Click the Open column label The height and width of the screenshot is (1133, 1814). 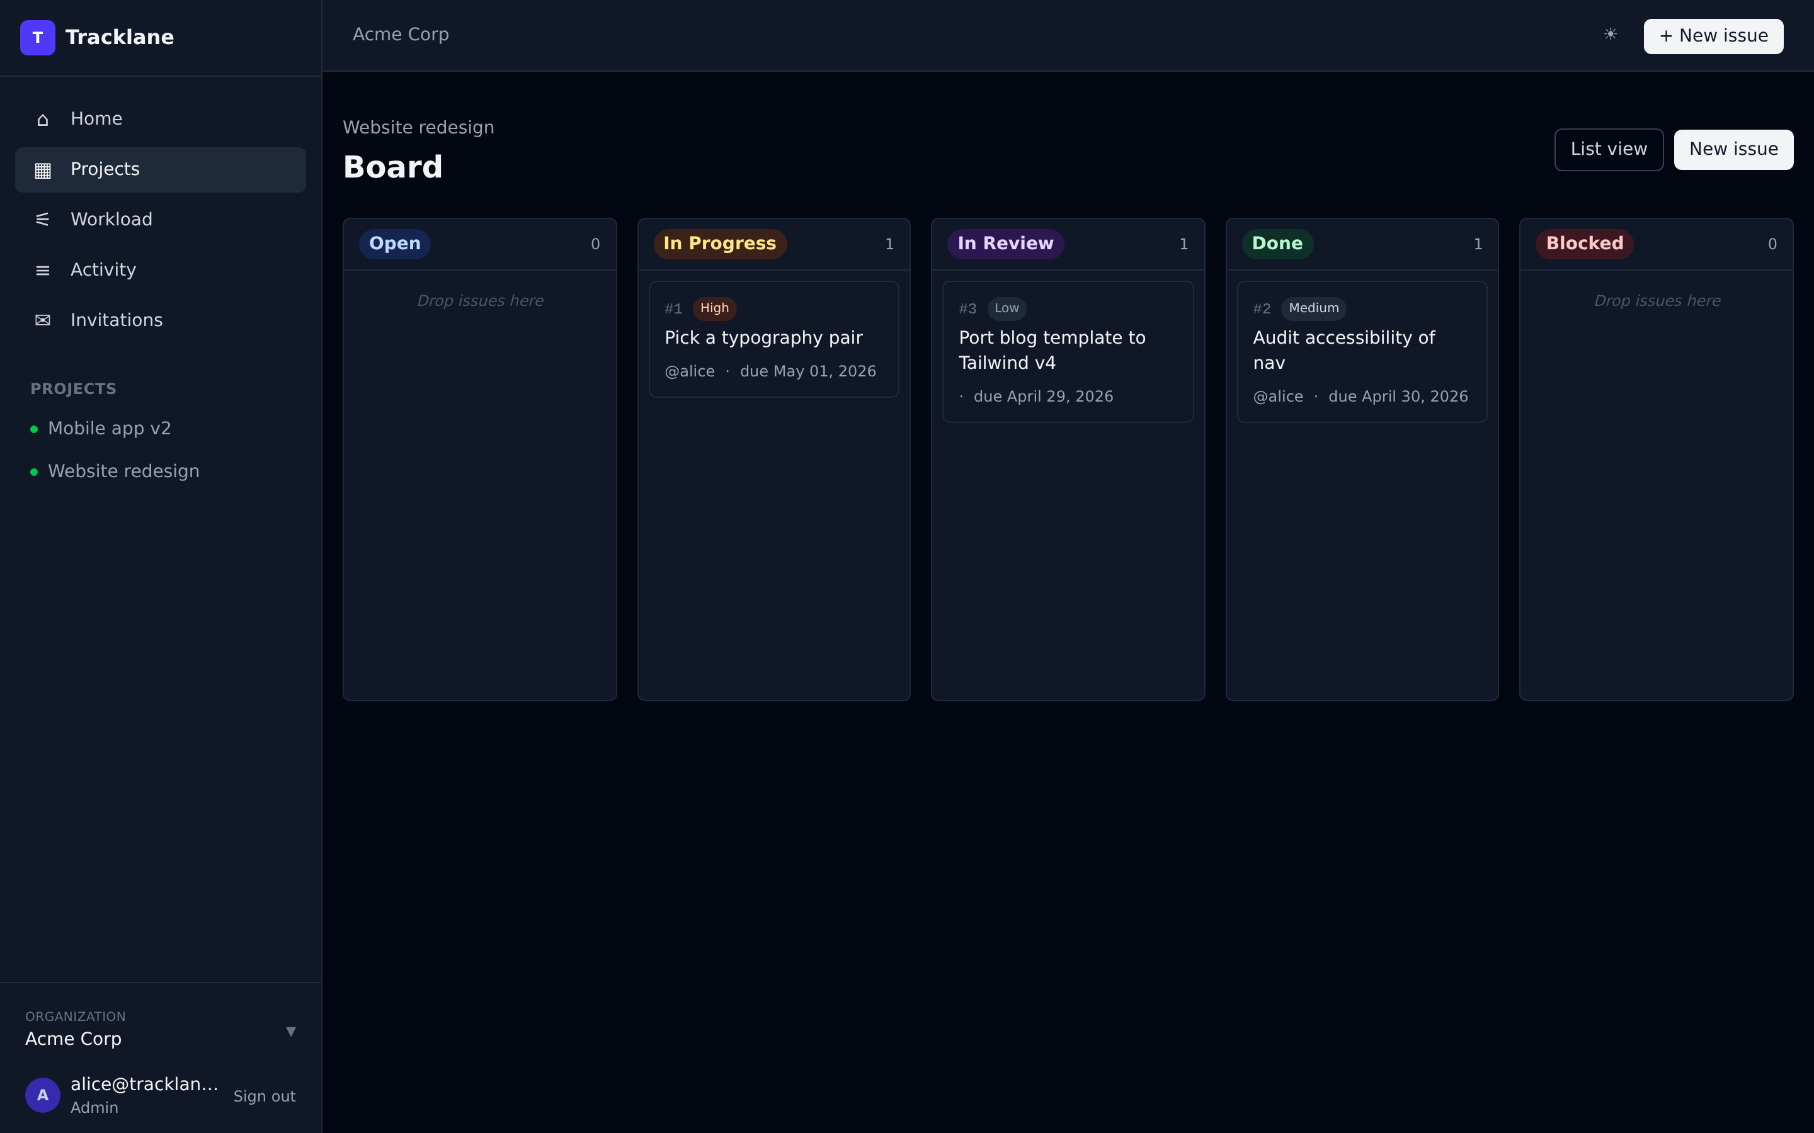pos(394,244)
